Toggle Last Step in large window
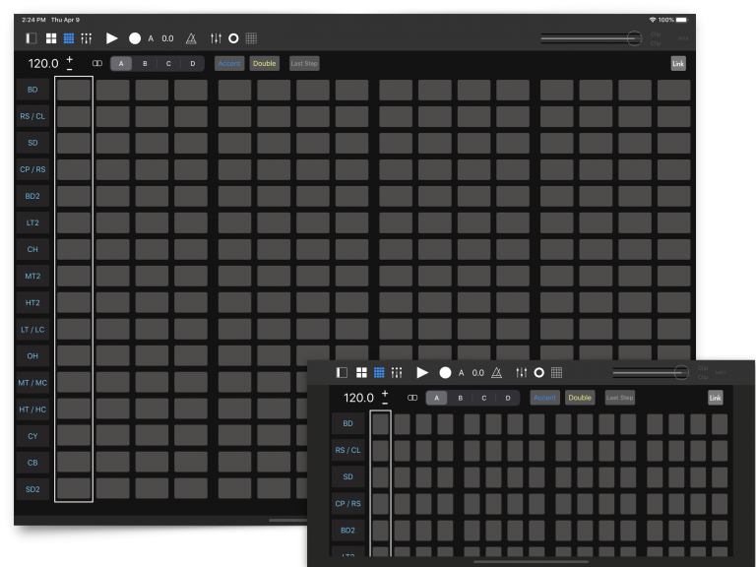The image size is (756, 567). click(304, 64)
